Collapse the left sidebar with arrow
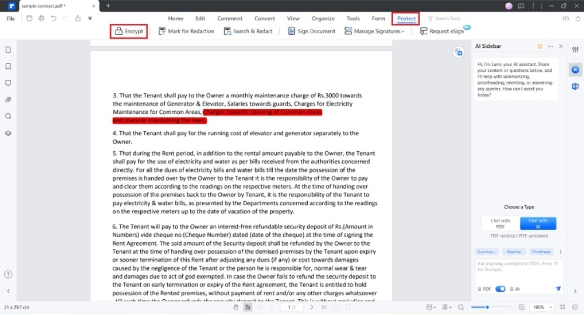Image resolution: width=584 pixels, height=315 pixels. pos(8,291)
